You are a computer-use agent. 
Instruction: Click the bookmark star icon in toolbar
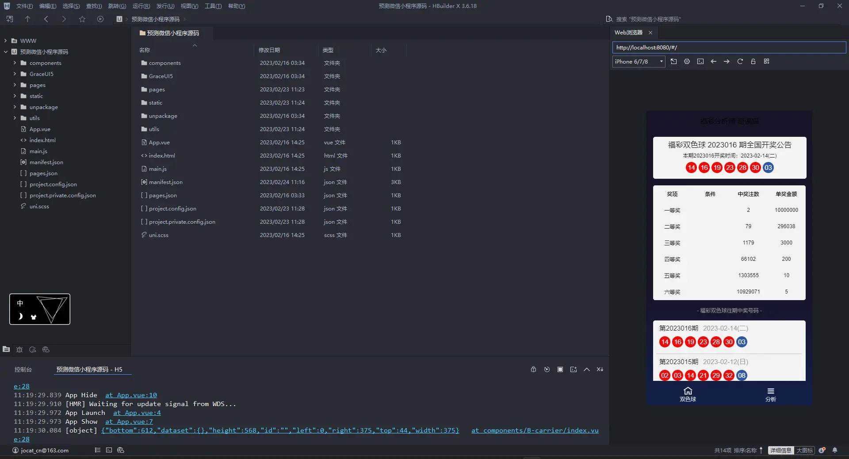[x=82, y=19]
